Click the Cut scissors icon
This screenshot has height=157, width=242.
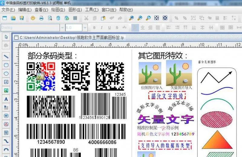point(86,18)
